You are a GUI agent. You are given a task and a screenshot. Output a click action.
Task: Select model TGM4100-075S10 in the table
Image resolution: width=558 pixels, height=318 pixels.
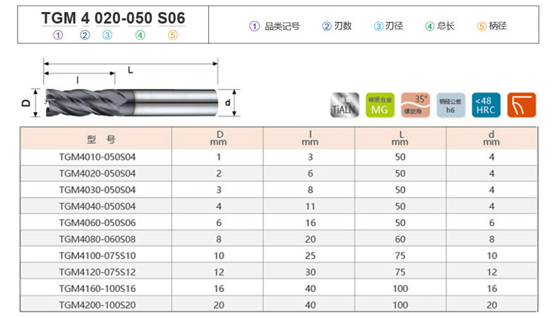[x=97, y=255]
